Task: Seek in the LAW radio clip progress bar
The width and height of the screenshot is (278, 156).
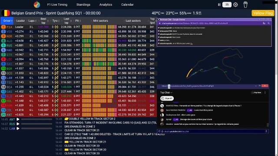Action: (36, 129)
